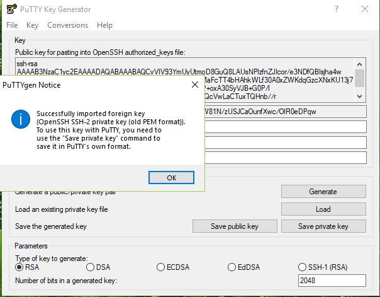Select the RSA key type
This screenshot has height=297, width=380.
[27, 267]
